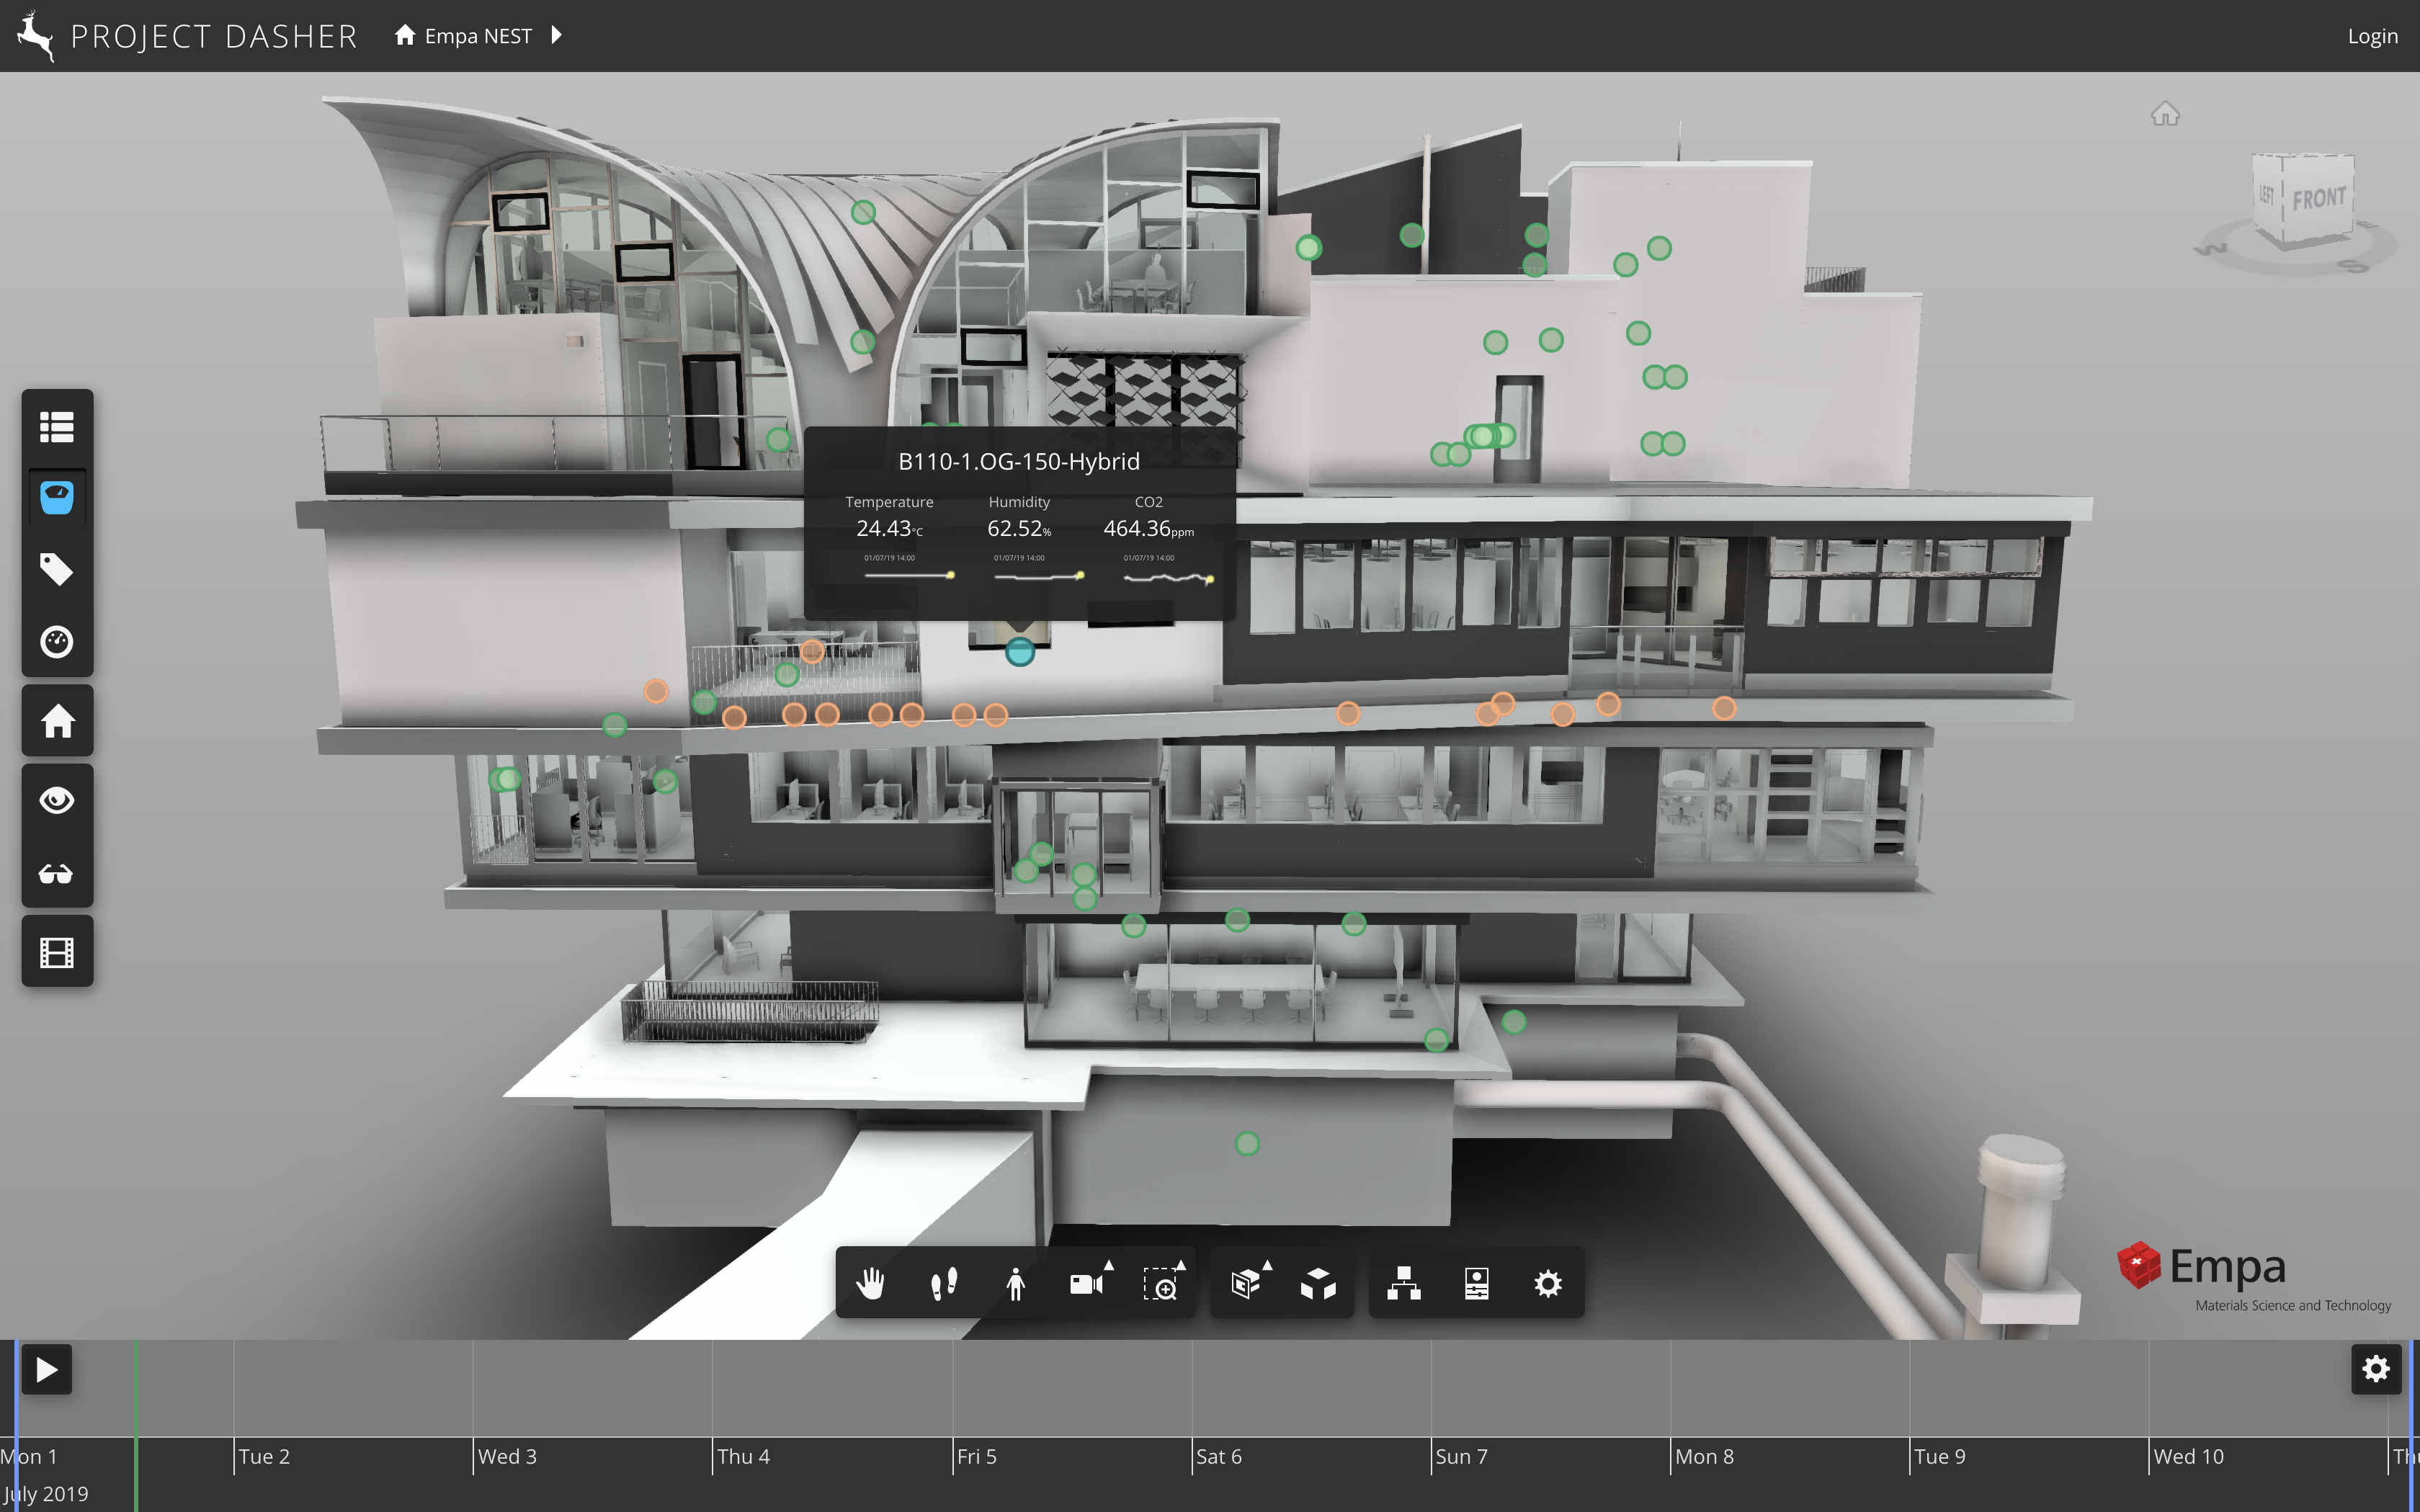Click Fri 5 on the timeline
The width and height of the screenshot is (2420, 1512).
tap(976, 1456)
